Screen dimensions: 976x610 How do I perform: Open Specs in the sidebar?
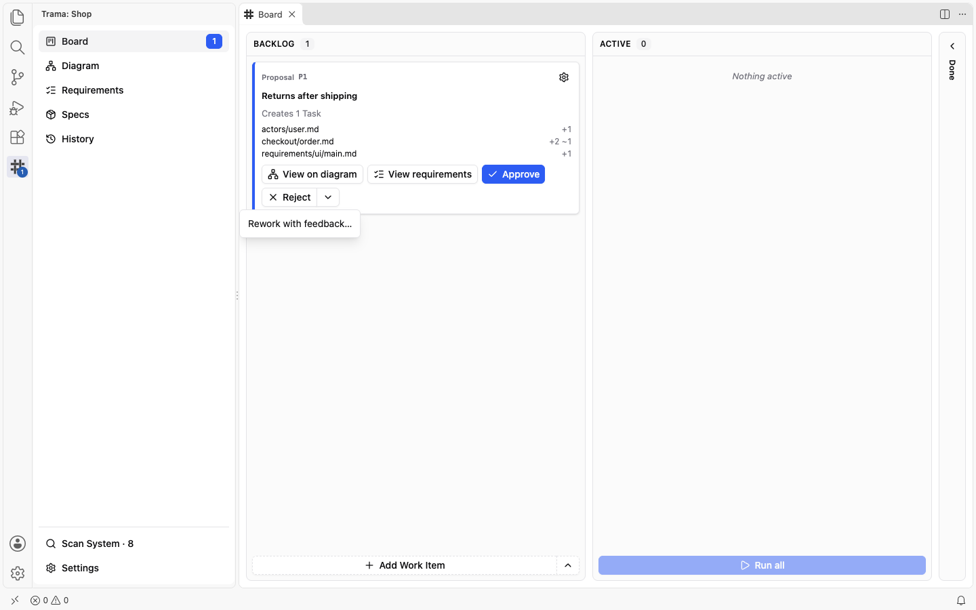(134, 115)
